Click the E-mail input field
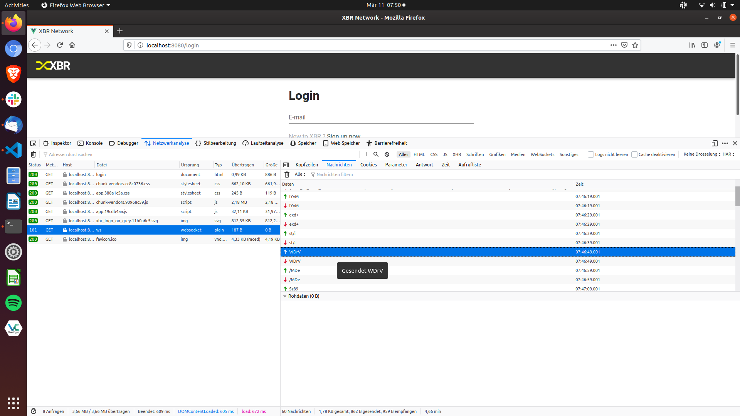The width and height of the screenshot is (740, 416). click(x=381, y=117)
